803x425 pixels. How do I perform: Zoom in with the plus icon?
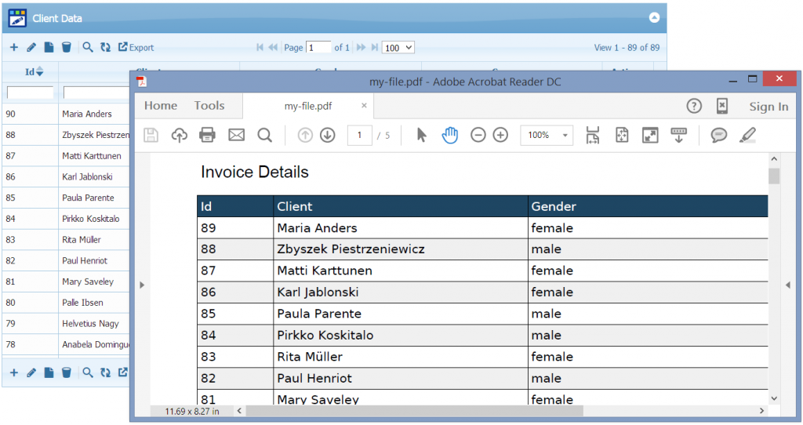tap(500, 136)
